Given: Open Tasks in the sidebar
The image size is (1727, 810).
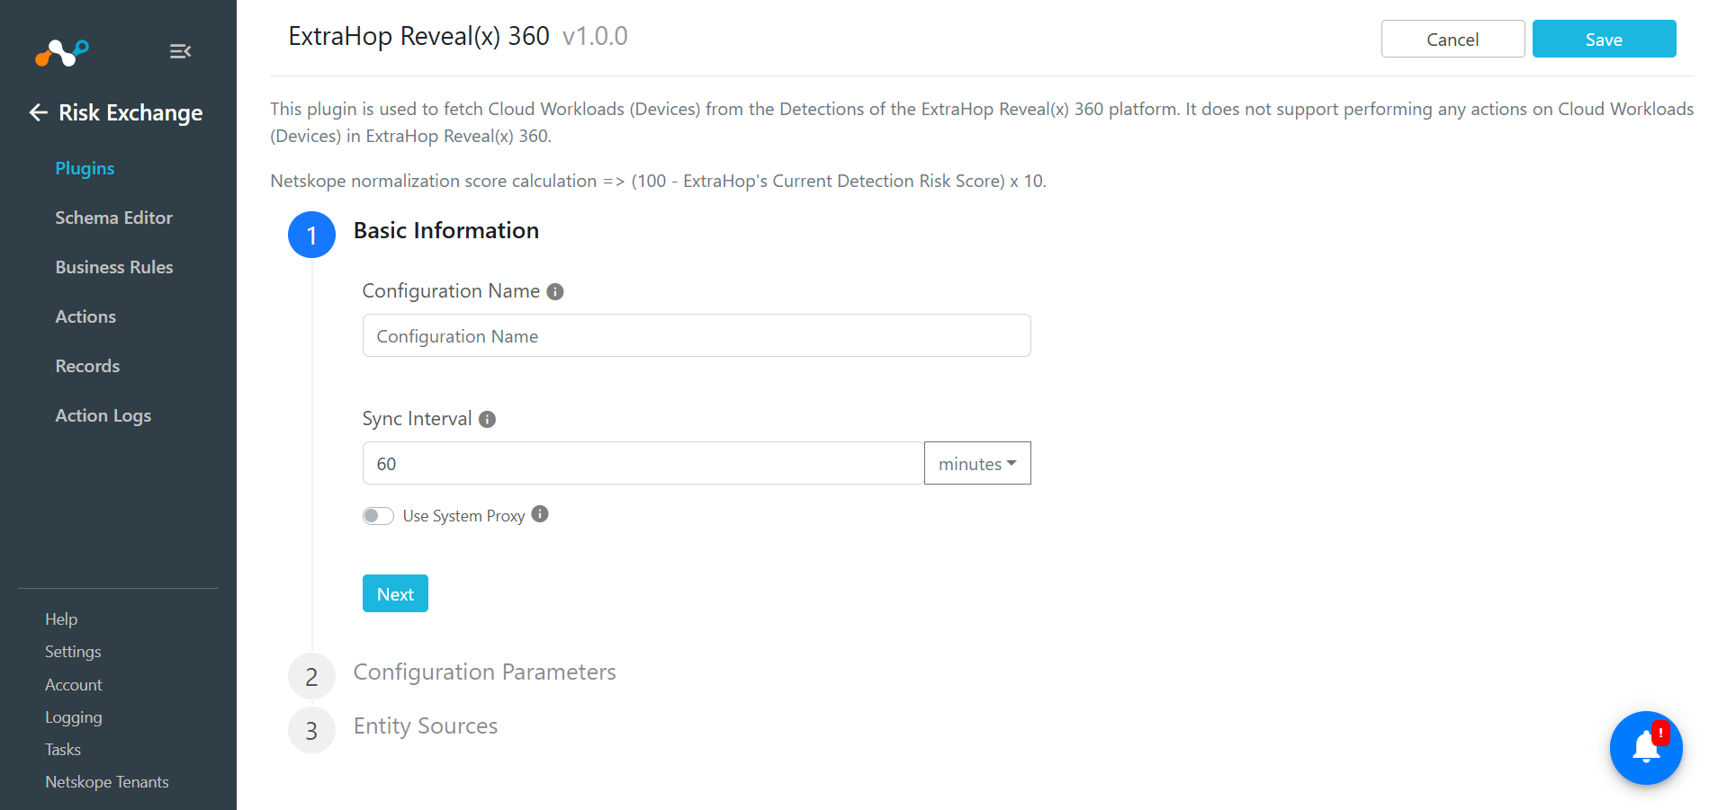Looking at the screenshot, I should 63,750.
